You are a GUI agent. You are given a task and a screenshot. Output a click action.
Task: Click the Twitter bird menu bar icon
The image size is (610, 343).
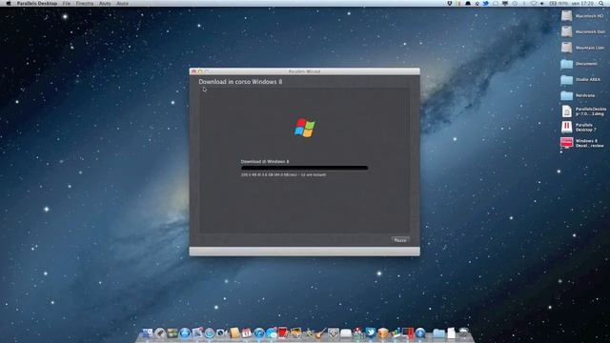tap(485, 4)
